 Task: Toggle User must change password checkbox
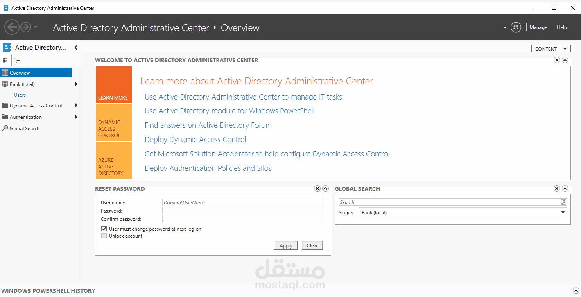[104, 229]
